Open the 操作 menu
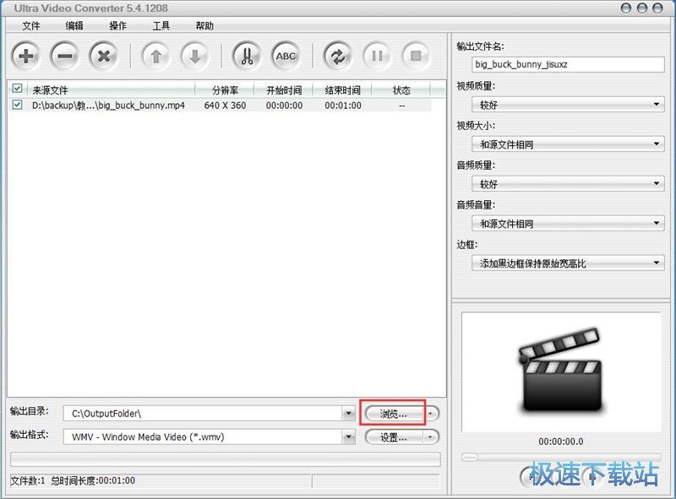This screenshot has width=676, height=499. pyautogui.click(x=117, y=26)
